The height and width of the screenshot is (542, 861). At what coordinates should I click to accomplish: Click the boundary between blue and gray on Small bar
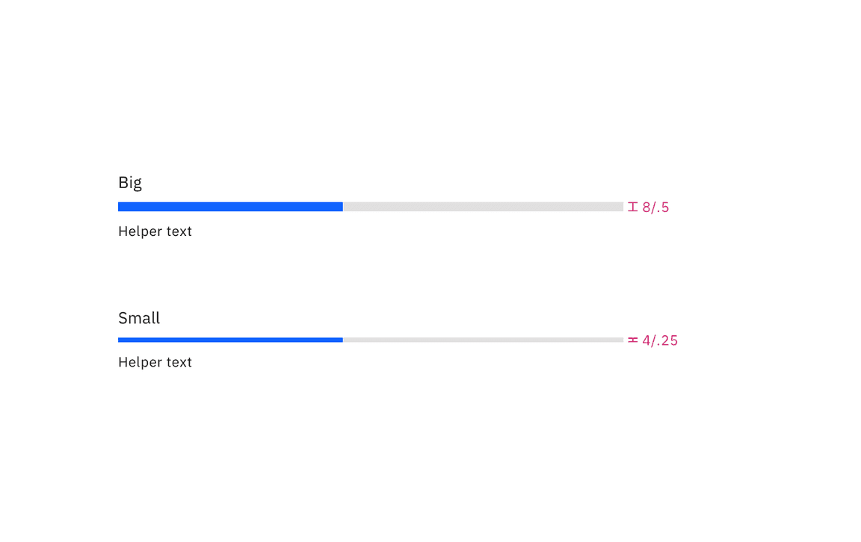(343, 340)
